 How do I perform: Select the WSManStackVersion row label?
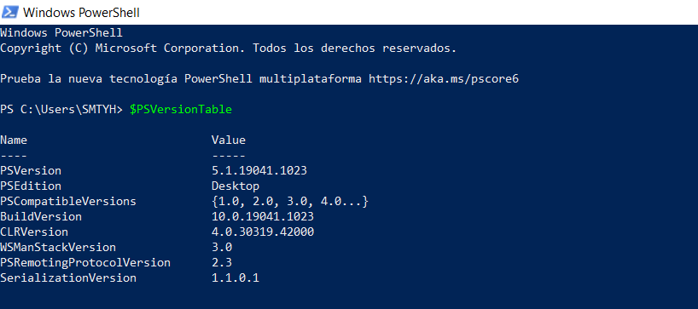point(58,248)
